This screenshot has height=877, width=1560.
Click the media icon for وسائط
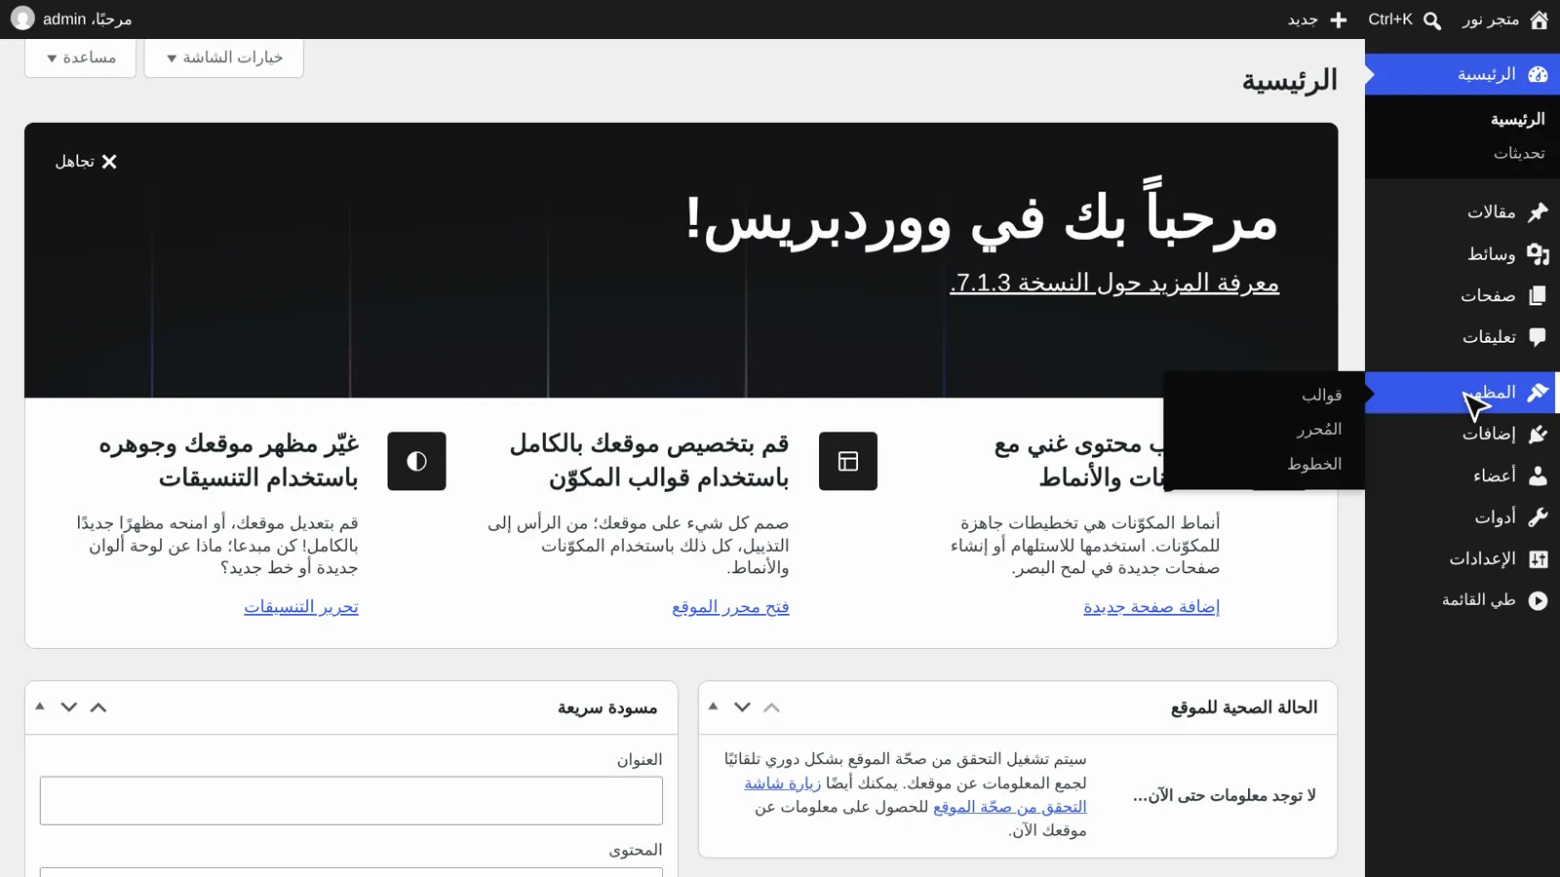click(1538, 253)
